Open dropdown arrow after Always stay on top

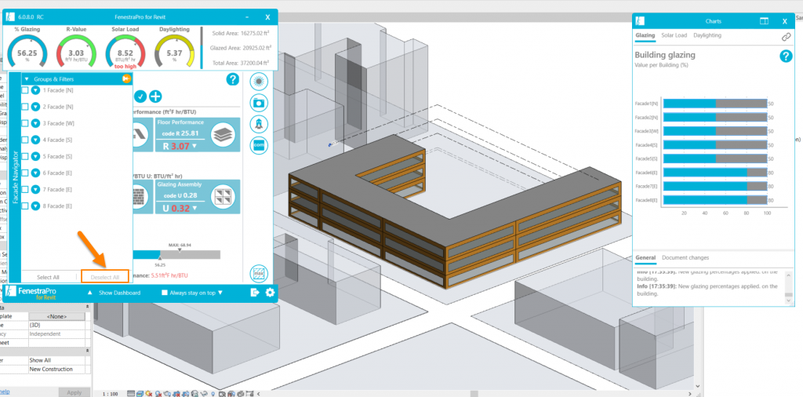(x=220, y=293)
